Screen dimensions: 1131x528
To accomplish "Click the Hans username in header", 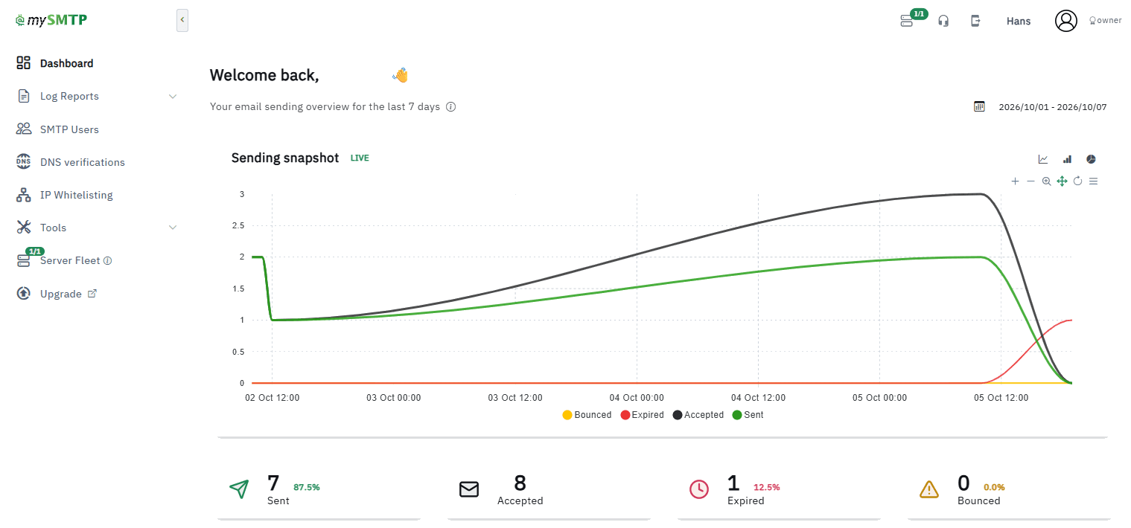I will coord(1019,21).
